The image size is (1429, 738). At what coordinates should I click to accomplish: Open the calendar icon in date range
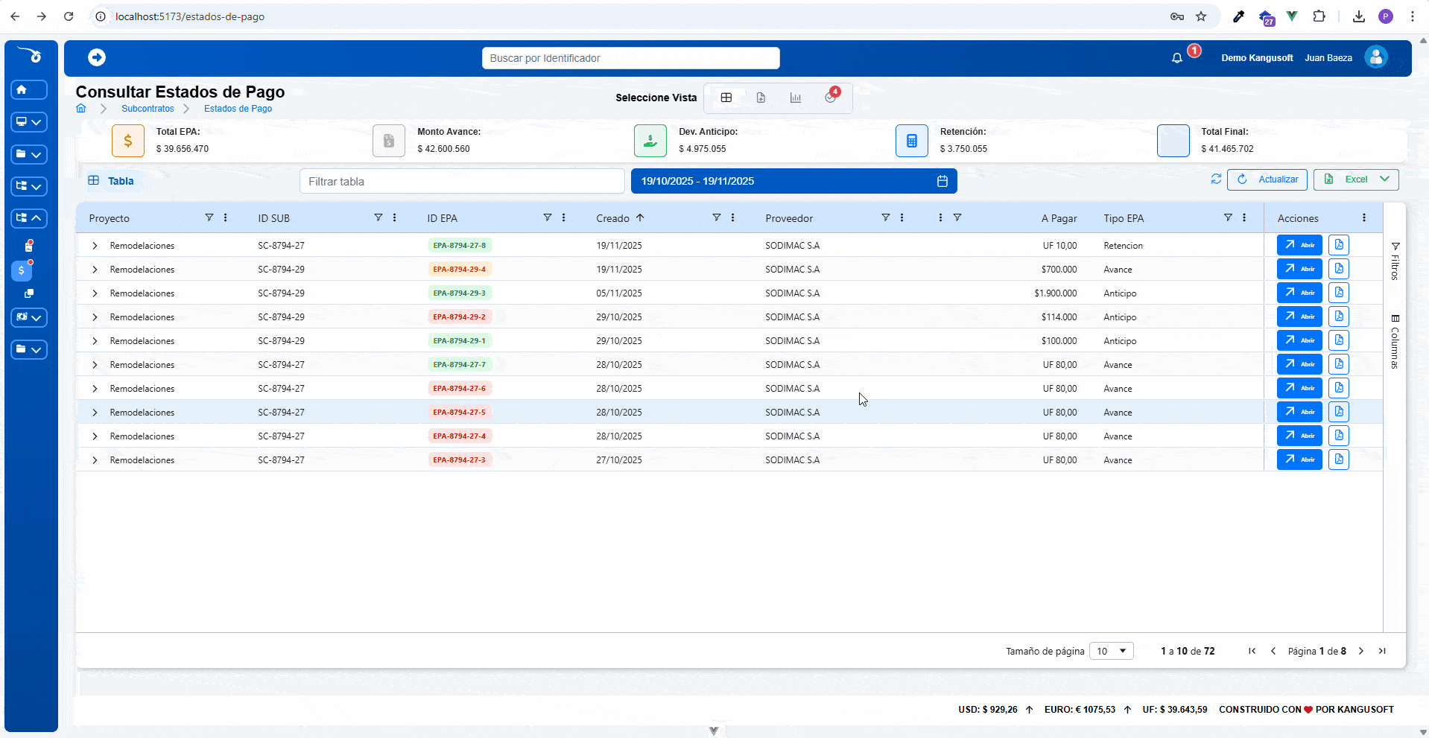pyautogui.click(x=942, y=181)
